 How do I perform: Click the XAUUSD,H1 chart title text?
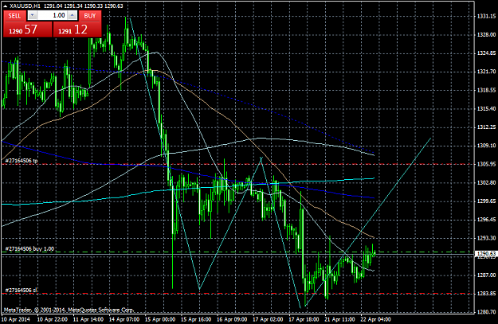point(25,6)
